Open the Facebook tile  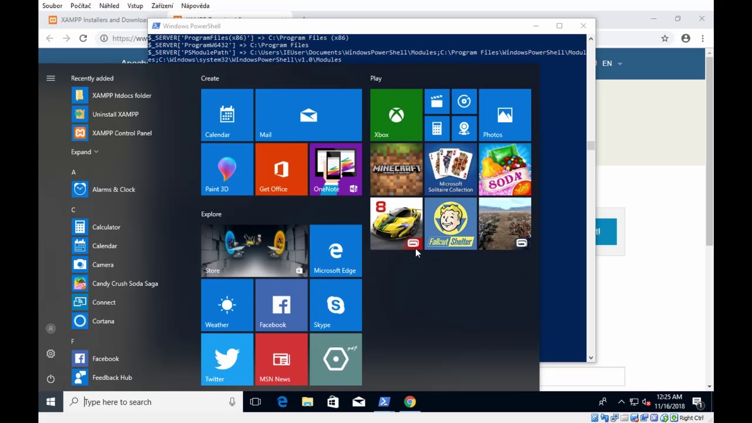click(x=281, y=305)
